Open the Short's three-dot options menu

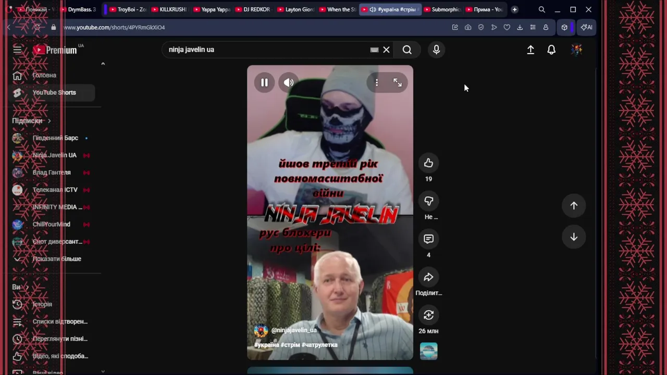tap(377, 83)
